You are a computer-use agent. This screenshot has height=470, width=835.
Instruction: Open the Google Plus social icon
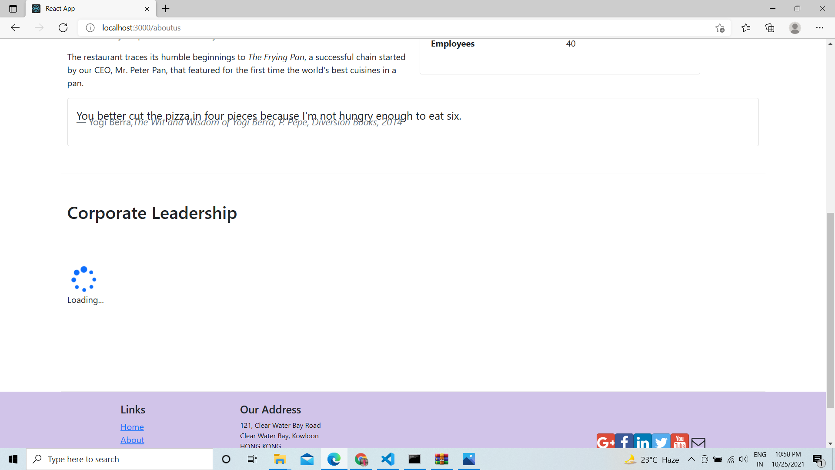coord(605,441)
